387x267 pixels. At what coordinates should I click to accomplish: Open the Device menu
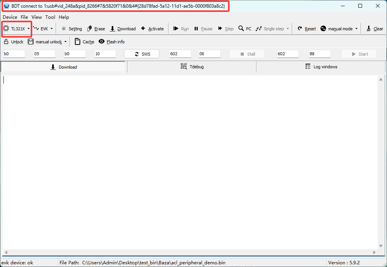[10, 17]
